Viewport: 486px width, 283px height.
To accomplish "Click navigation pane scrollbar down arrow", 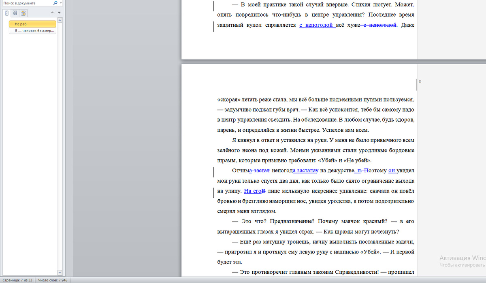I will click(x=60, y=272).
